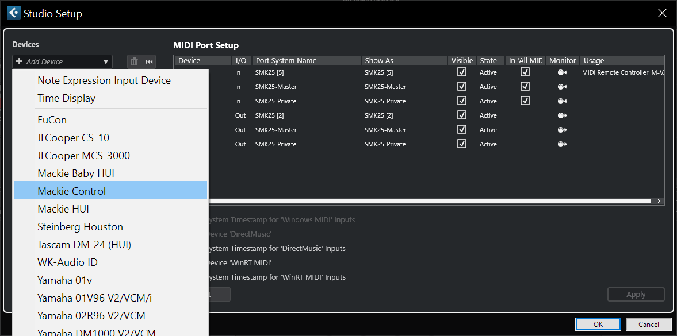Click Show As "SMK25-Master" in the Out row

coord(385,130)
